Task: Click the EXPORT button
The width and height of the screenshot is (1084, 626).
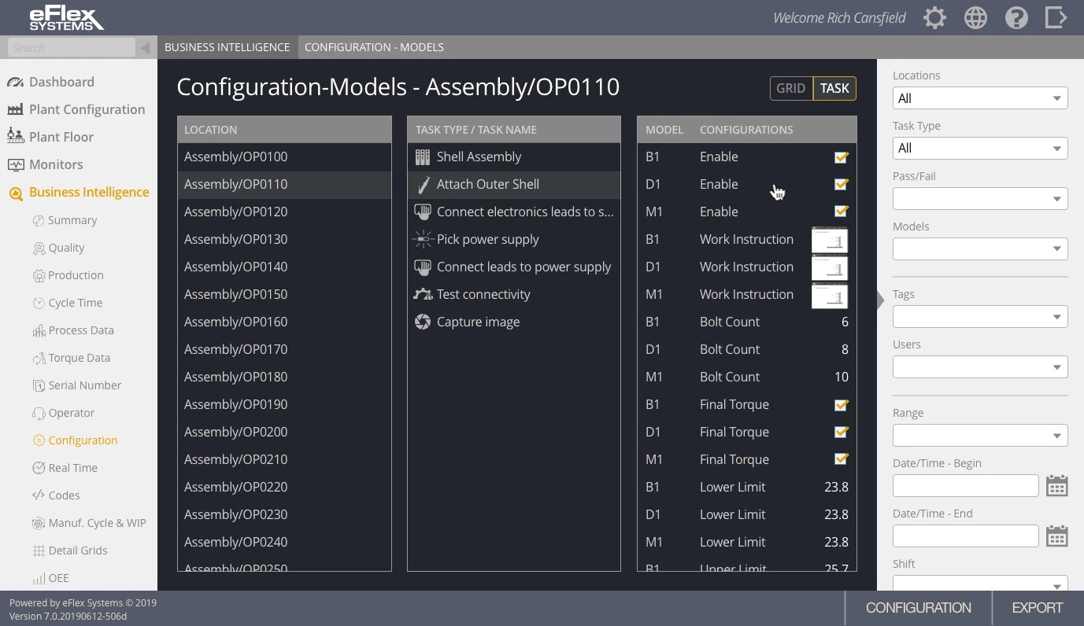Action: [x=1037, y=608]
